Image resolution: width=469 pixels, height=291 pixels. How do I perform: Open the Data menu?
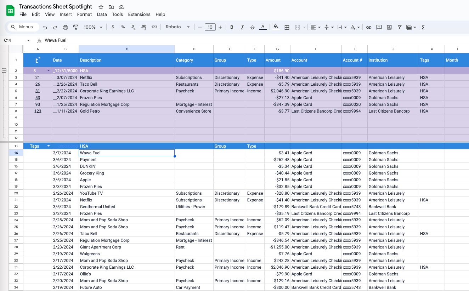(x=102, y=15)
